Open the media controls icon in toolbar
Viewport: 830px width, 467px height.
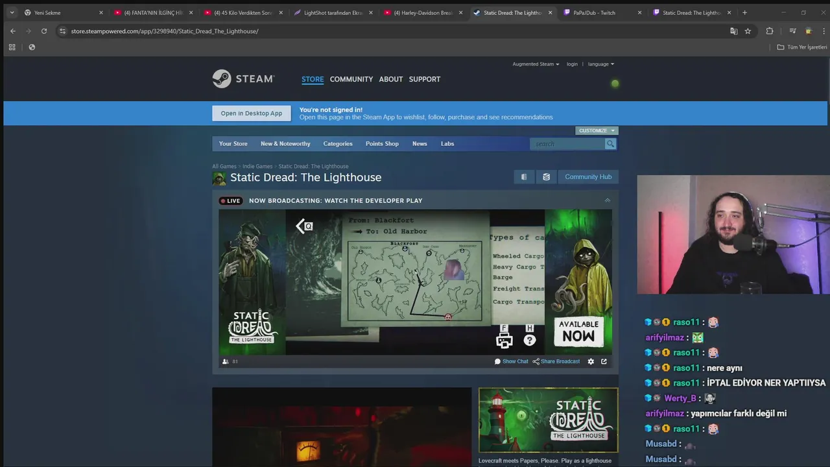coord(792,31)
